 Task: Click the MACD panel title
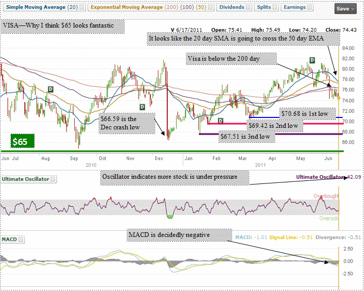pyautogui.click(x=9, y=239)
